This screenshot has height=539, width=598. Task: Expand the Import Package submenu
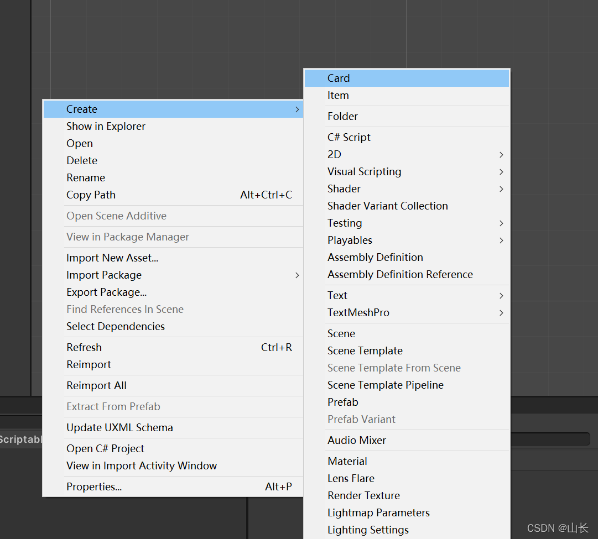coord(297,275)
